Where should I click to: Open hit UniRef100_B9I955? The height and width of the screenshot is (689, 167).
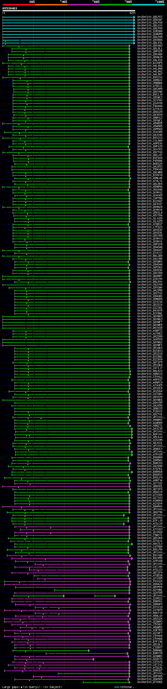point(150,558)
